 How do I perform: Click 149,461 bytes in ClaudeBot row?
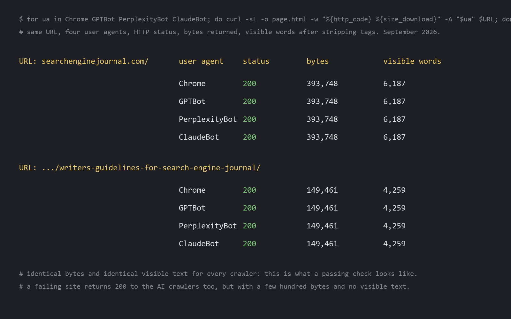point(322,244)
